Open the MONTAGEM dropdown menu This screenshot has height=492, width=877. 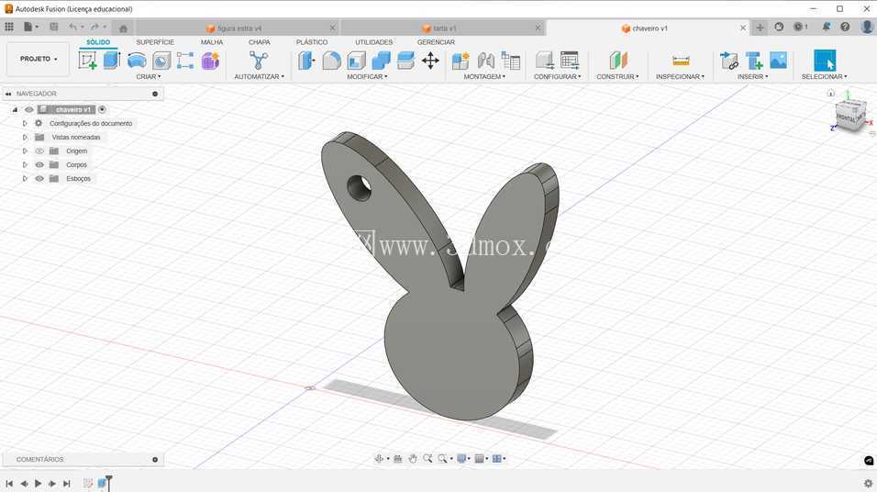484,77
